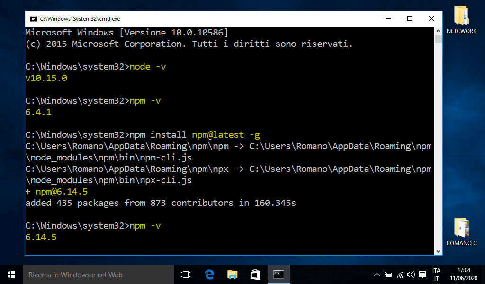Click the cmd.exe window title text
Image resolution: width=485 pixels, height=284 pixels.
(80, 19)
